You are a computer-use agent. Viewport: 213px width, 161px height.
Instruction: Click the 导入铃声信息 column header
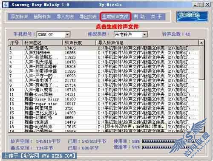[x=147, y=42]
